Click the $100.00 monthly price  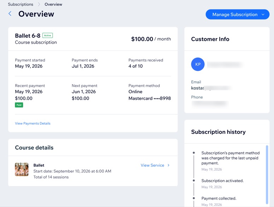pyautogui.click(x=142, y=39)
